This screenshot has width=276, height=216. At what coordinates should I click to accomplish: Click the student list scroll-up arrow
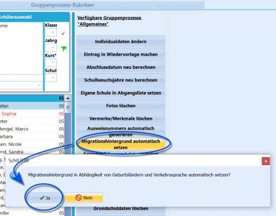tap(68, 98)
